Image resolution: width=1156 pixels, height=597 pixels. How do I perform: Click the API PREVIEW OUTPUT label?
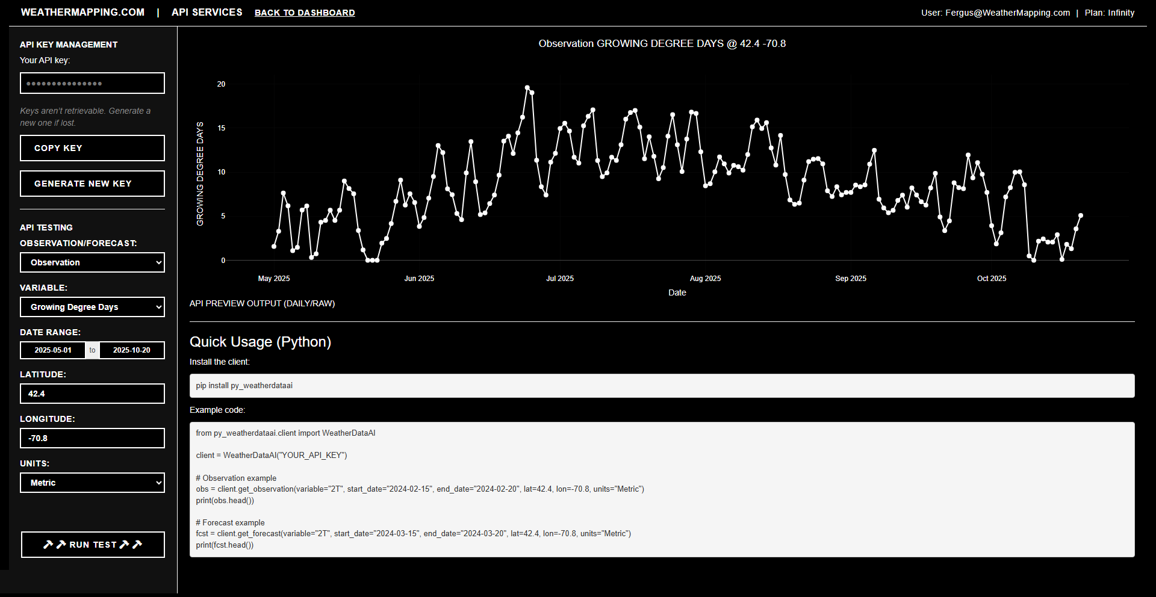pyautogui.click(x=262, y=303)
